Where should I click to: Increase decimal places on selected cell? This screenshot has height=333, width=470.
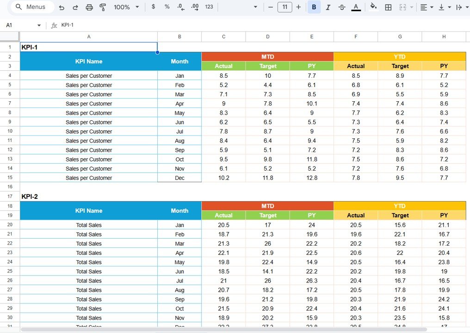click(x=194, y=7)
